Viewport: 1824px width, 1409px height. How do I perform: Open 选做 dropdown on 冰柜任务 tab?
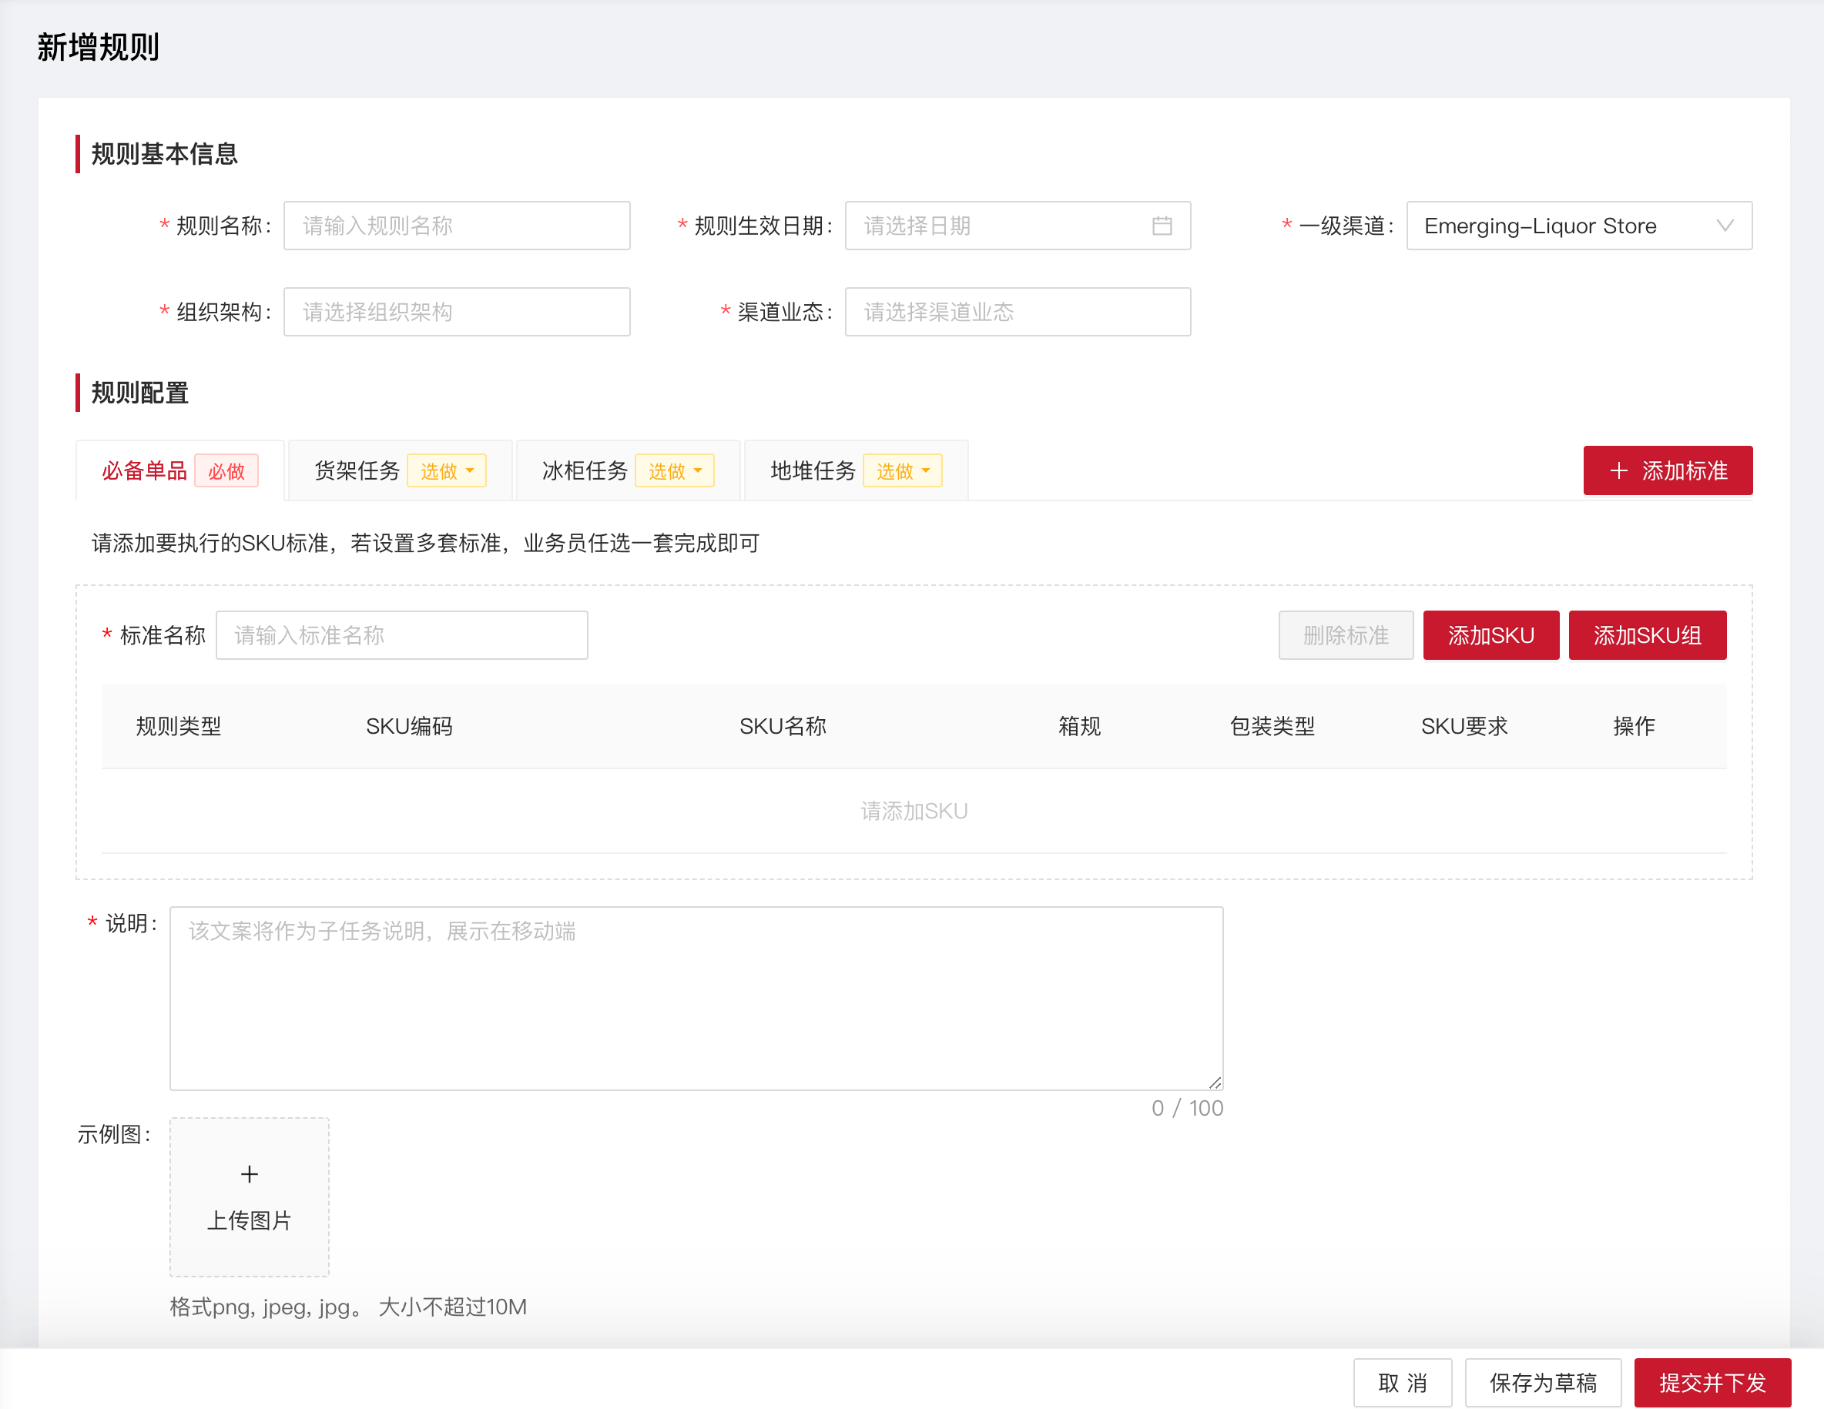click(674, 470)
